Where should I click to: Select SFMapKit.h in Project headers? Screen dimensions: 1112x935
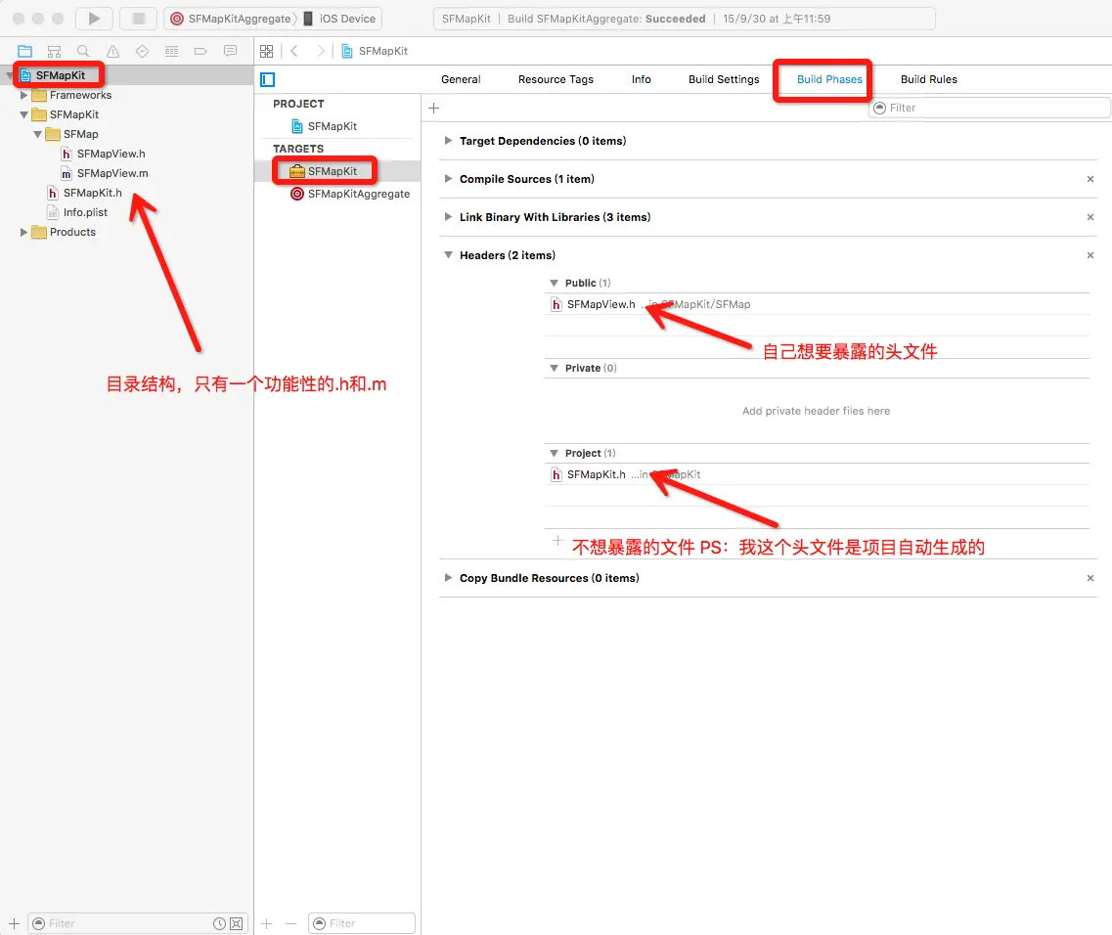(x=817, y=474)
